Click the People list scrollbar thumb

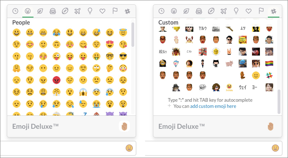[x=133, y=35]
